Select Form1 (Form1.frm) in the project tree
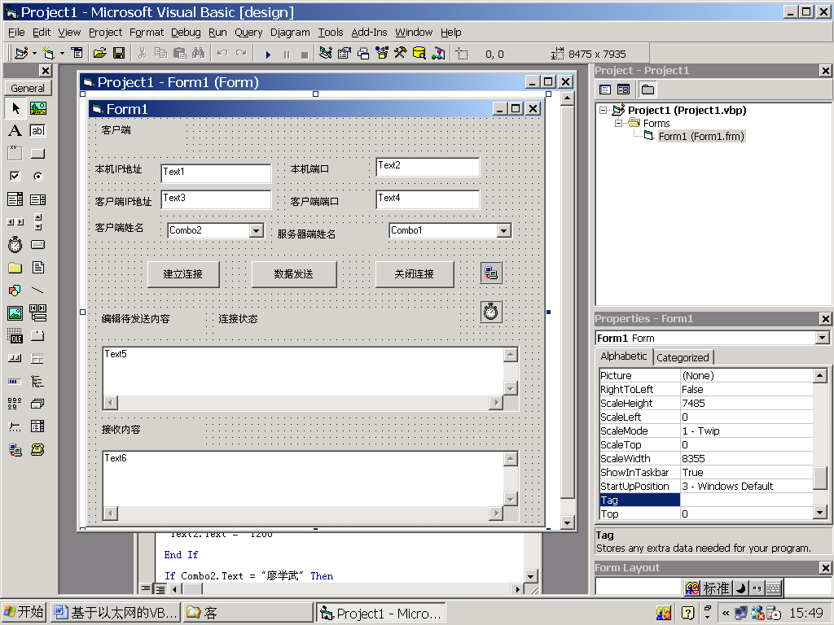The height and width of the screenshot is (625, 834). tap(701, 136)
